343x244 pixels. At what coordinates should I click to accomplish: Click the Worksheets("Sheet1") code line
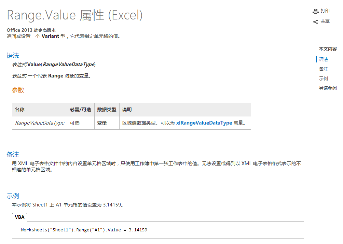point(84,230)
